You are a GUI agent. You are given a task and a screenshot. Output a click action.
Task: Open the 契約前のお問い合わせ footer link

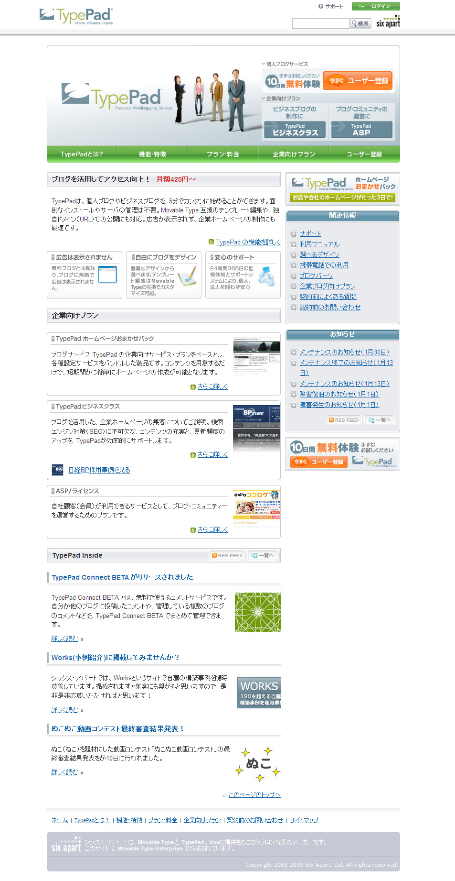click(255, 820)
